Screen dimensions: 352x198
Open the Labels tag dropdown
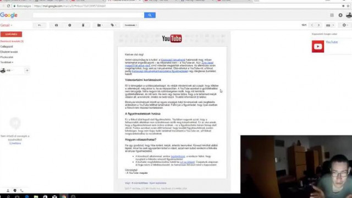[113, 25]
